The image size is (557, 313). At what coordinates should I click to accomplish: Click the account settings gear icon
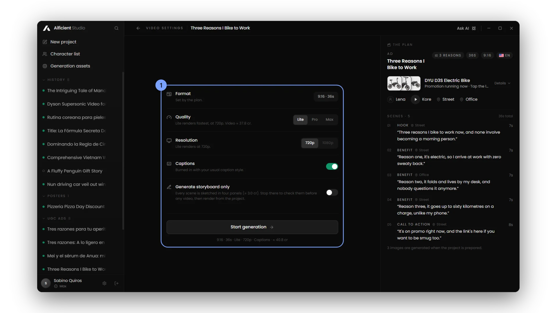(x=104, y=283)
